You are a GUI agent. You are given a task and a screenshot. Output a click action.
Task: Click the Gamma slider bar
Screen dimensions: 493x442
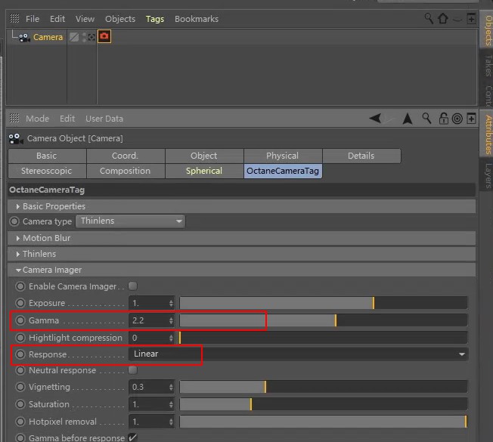(324, 320)
